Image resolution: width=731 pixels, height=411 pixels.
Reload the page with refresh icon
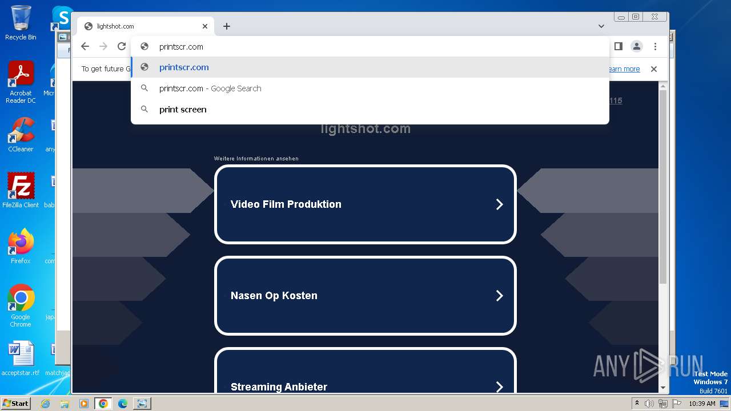(121, 47)
